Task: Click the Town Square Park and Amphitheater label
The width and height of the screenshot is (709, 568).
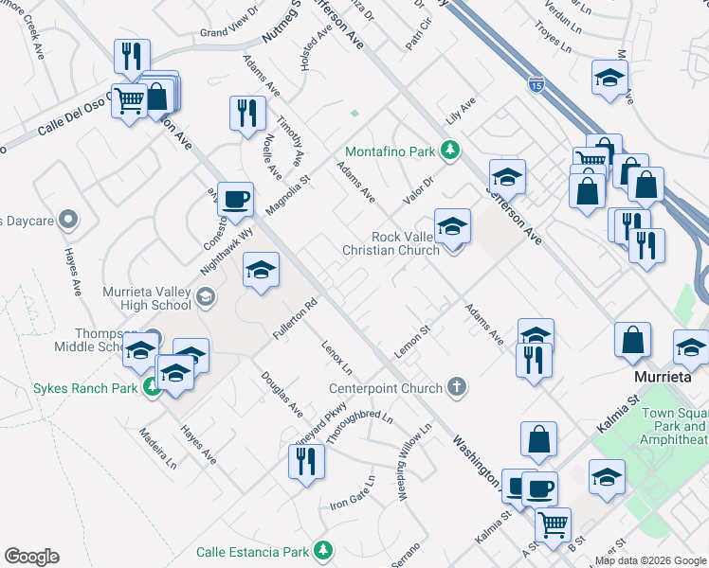Action: 675,426
